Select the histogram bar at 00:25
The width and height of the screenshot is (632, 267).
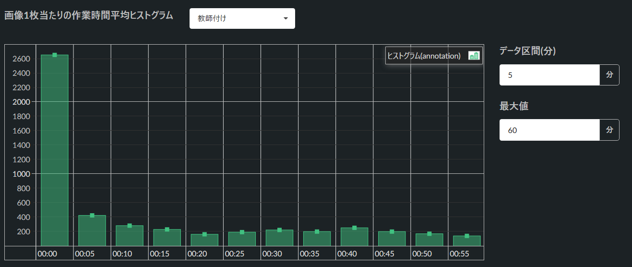(x=242, y=239)
